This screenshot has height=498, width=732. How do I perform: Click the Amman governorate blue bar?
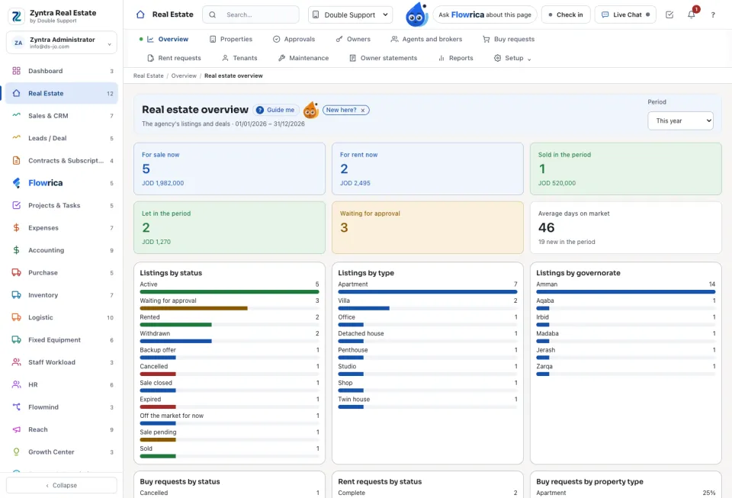tap(625, 291)
